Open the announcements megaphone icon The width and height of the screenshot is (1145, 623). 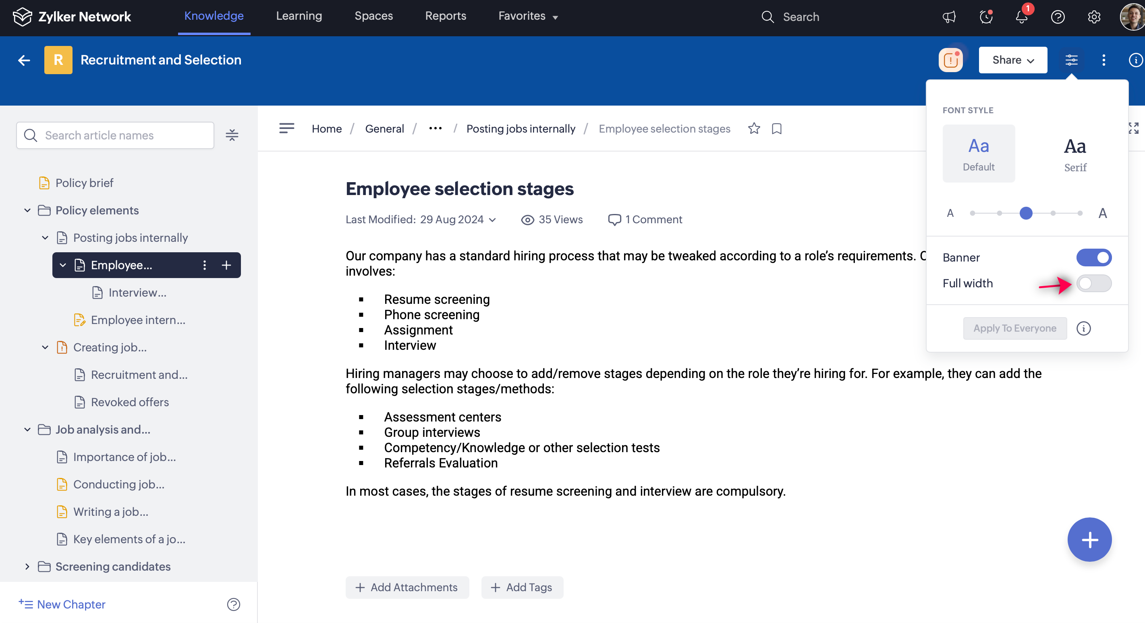pos(949,17)
